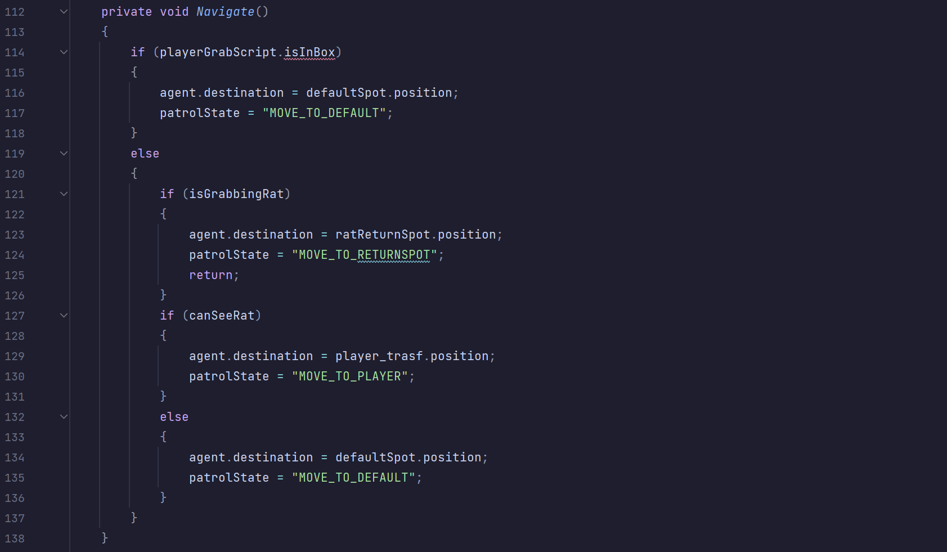Click line number 138 in the gutter
The height and width of the screenshot is (552, 947).
[x=15, y=538]
